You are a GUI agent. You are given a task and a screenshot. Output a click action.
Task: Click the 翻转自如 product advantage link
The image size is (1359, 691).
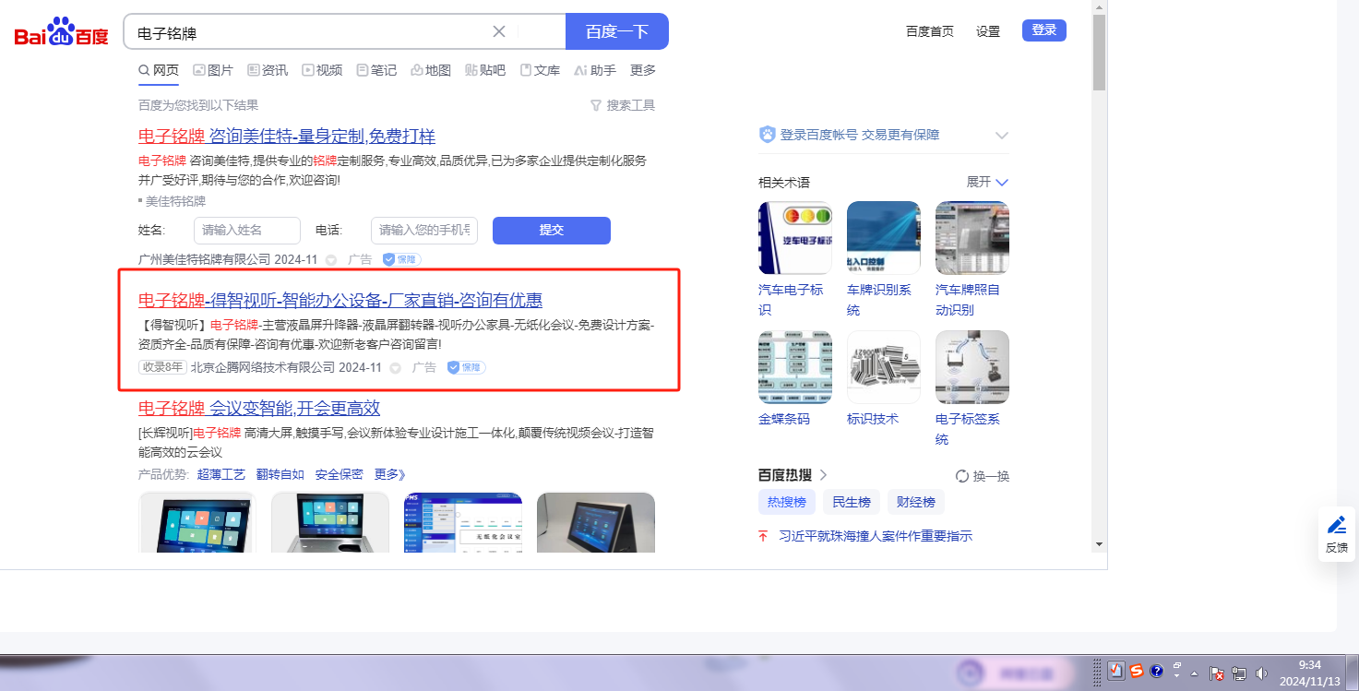point(280,474)
